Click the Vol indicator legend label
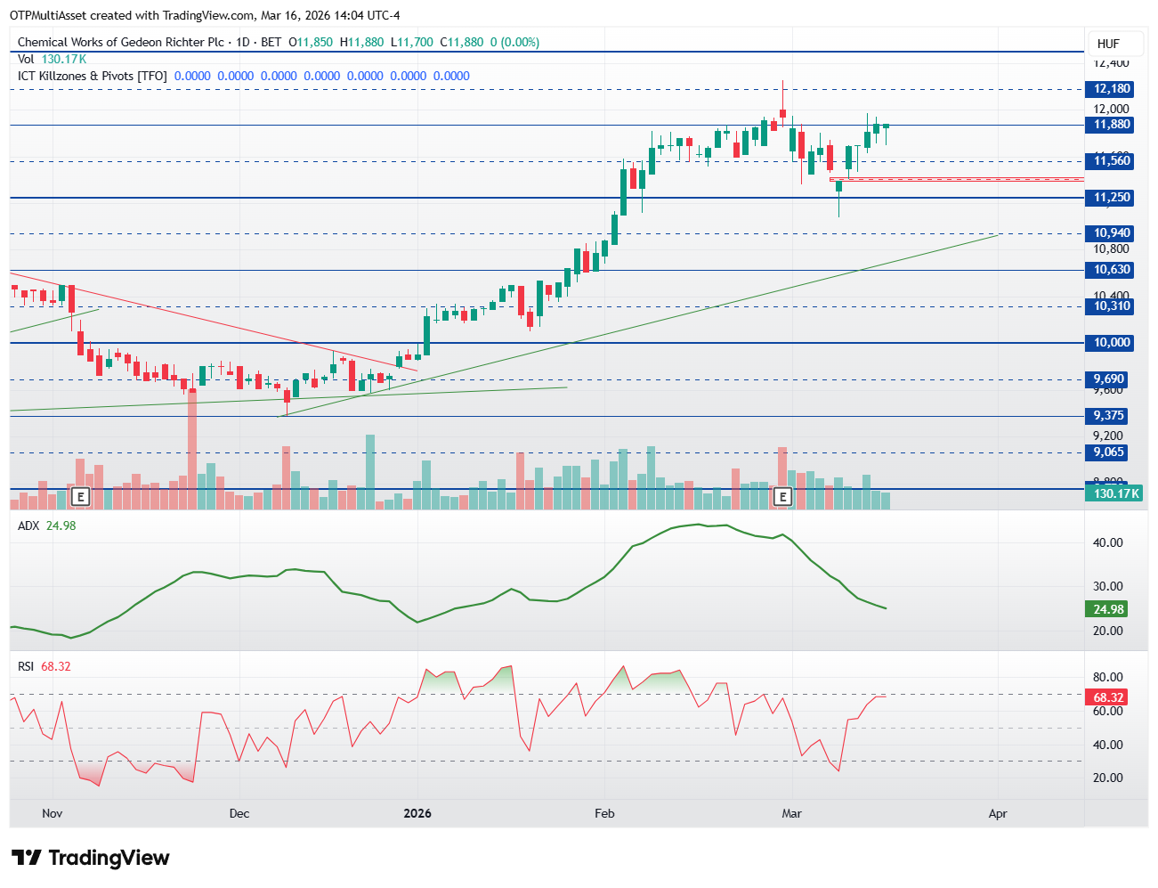The height and width of the screenshot is (888, 1158). [x=26, y=59]
